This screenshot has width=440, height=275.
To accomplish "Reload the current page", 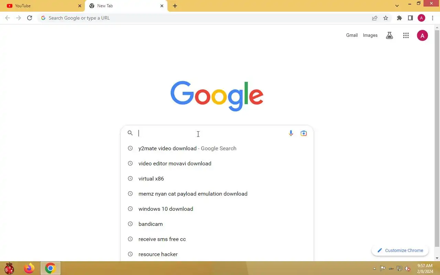I will (x=30, y=18).
